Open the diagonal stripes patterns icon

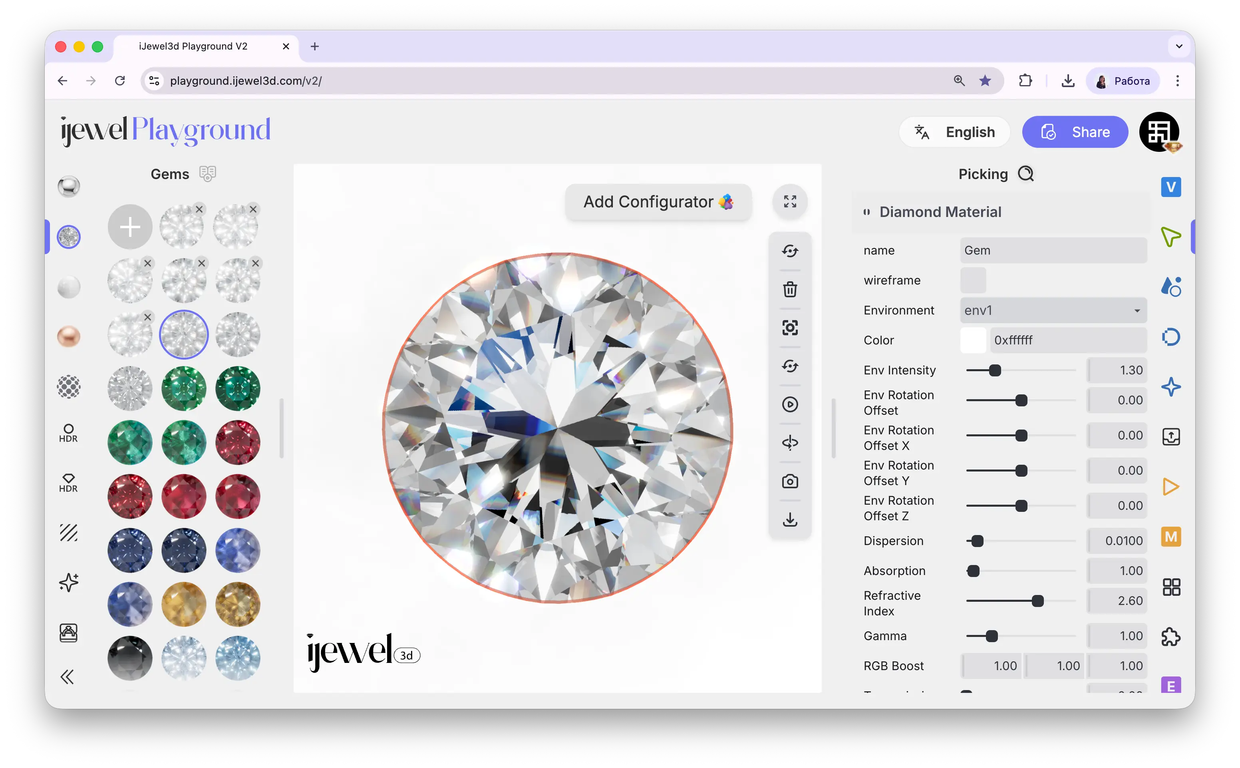(x=69, y=533)
